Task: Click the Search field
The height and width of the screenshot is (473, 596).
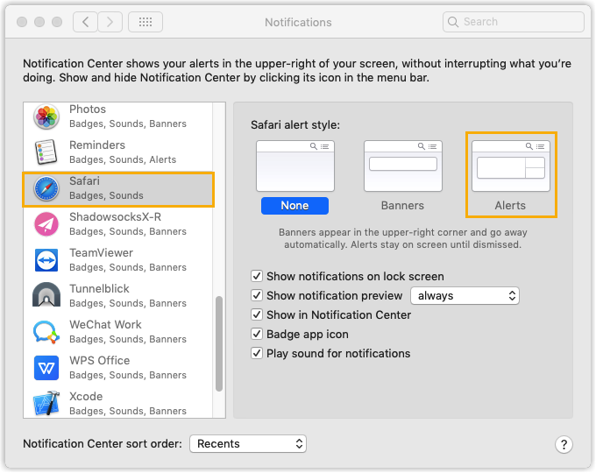Action: click(x=514, y=22)
